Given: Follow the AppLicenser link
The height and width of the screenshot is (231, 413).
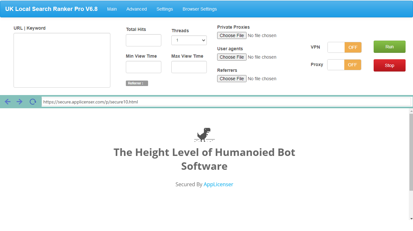Looking at the screenshot, I should click(x=218, y=184).
